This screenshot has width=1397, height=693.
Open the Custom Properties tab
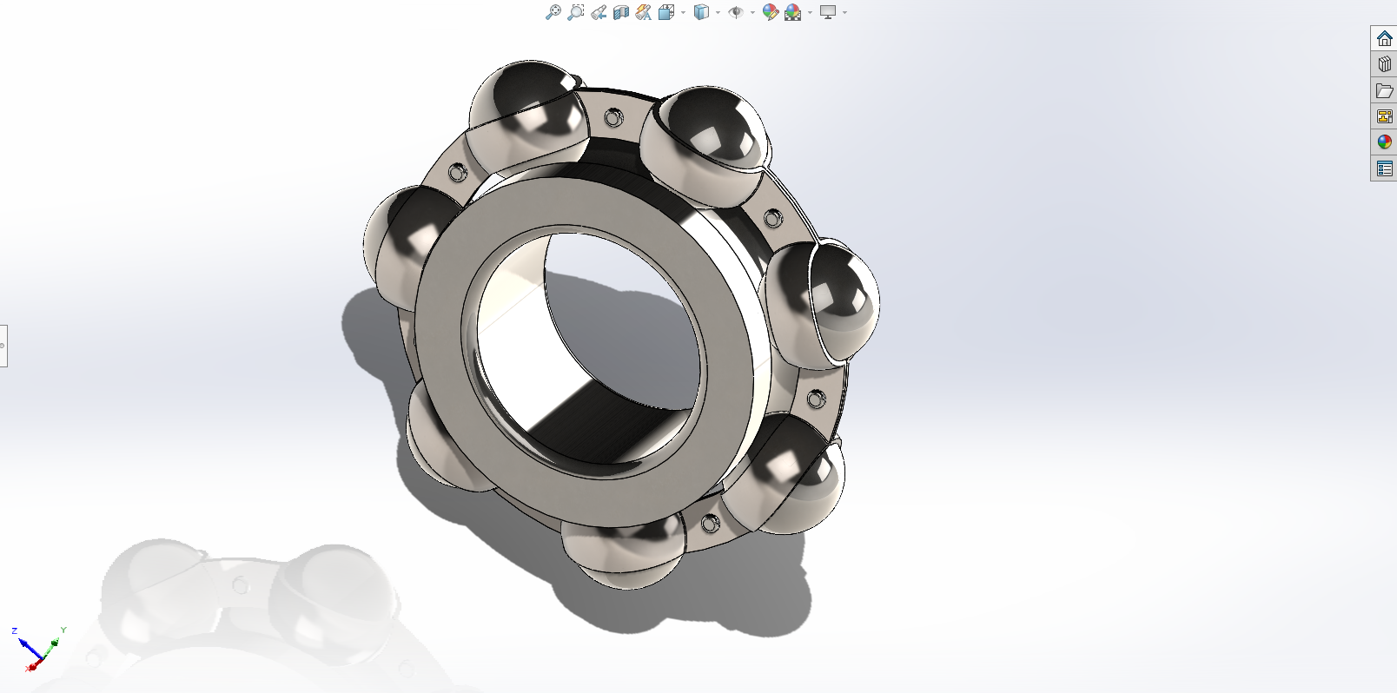(1384, 168)
